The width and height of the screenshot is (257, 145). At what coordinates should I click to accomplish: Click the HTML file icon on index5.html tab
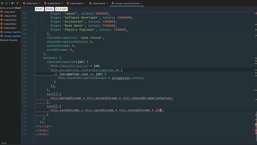click(68, 3)
